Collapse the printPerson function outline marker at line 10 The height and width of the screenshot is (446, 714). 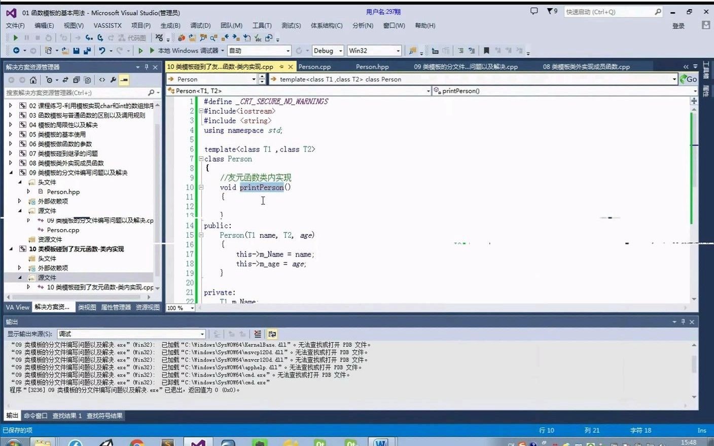(x=201, y=188)
